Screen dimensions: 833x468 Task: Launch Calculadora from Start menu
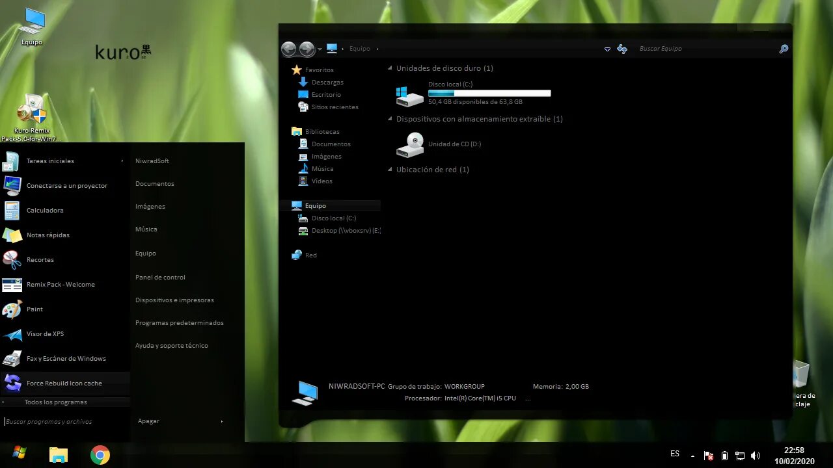pyautogui.click(x=65, y=210)
